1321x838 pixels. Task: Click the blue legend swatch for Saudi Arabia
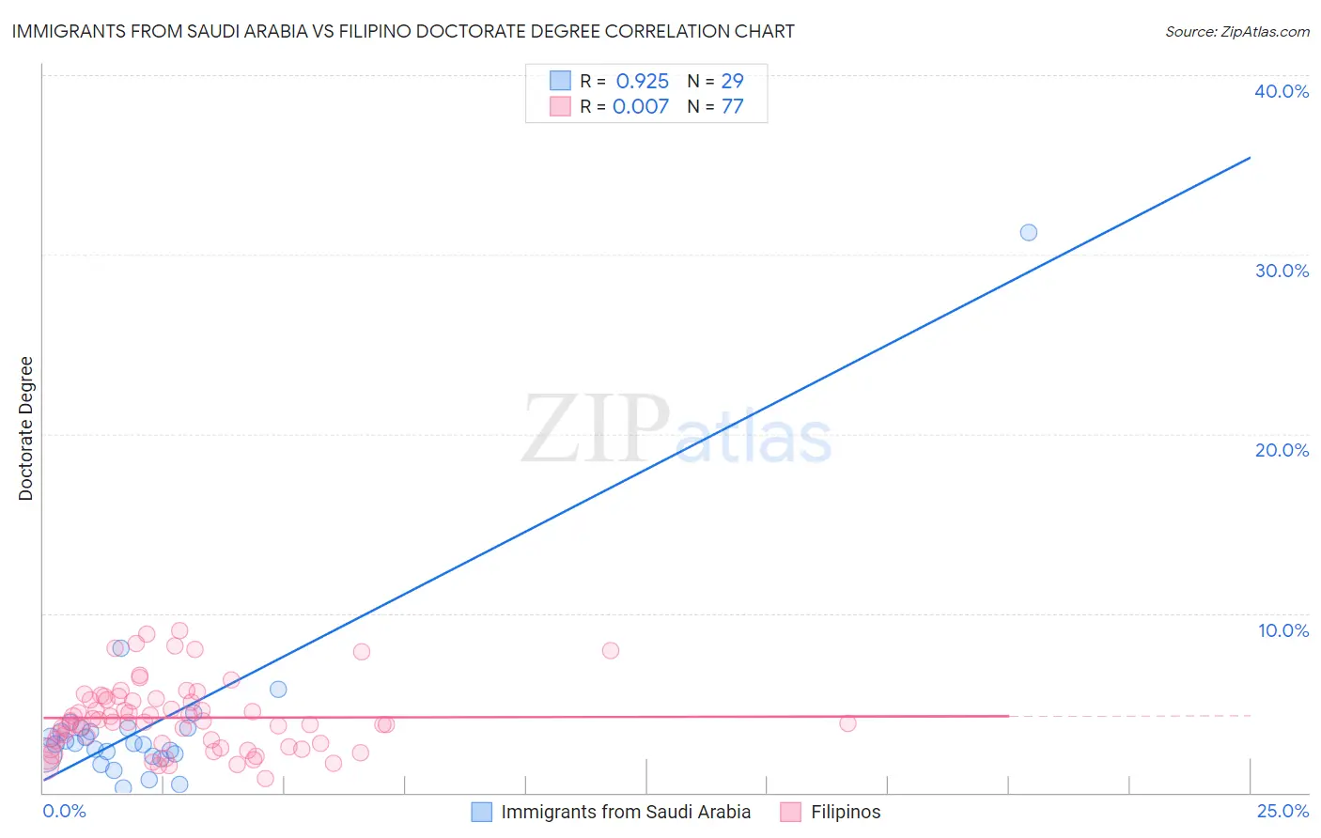click(481, 812)
